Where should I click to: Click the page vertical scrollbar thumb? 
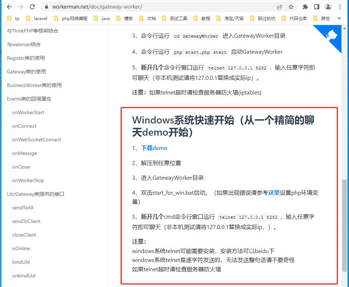click(x=344, y=225)
